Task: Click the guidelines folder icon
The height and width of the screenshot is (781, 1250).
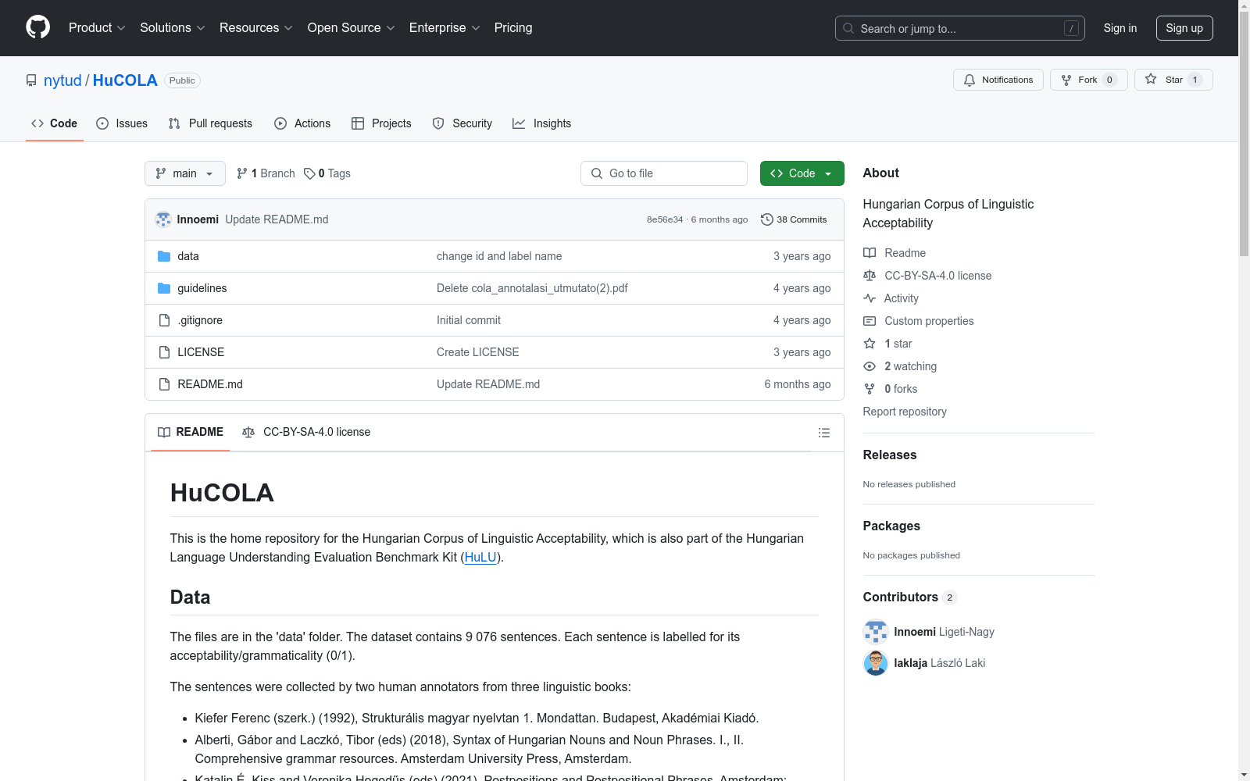Action: coord(164,288)
